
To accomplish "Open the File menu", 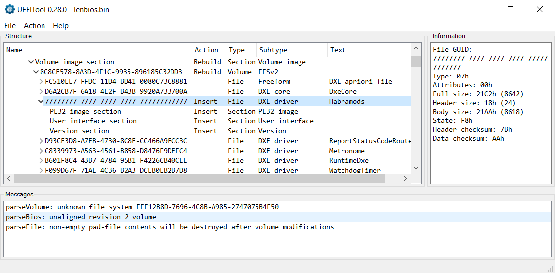I will [10, 26].
